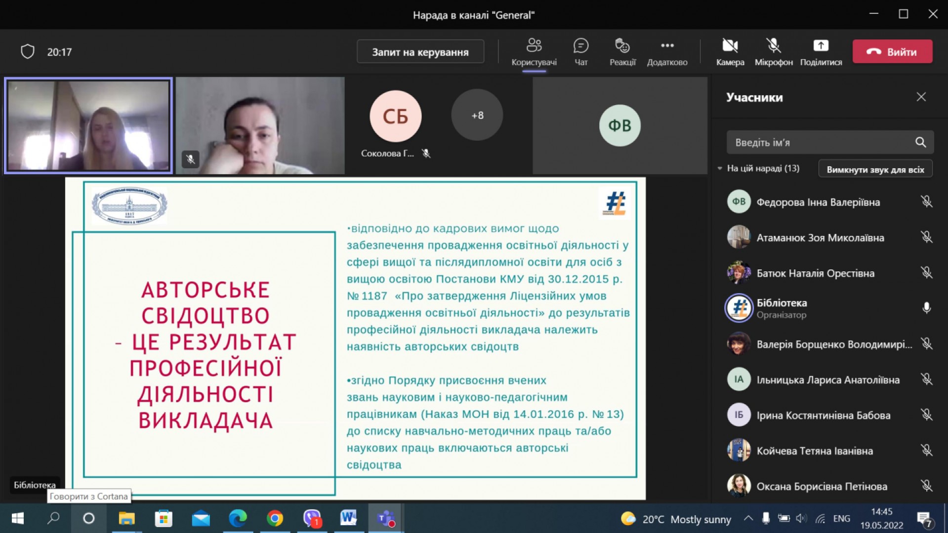Click the Запит на керування button
This screenshot has height=533, width=948.
(420, 52)
